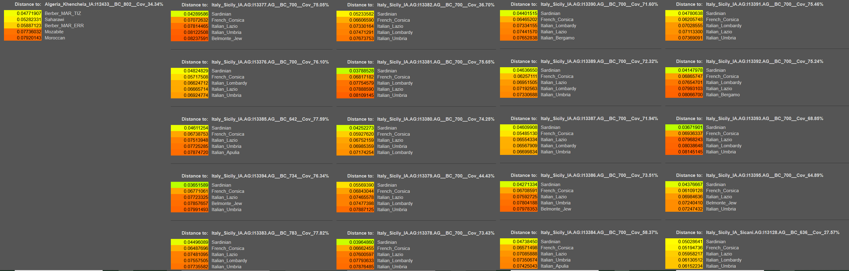Click distance value 0.04496089
The width and height of the screenshot is (849, 271).
pyautogui.click(x=189, y=242)
